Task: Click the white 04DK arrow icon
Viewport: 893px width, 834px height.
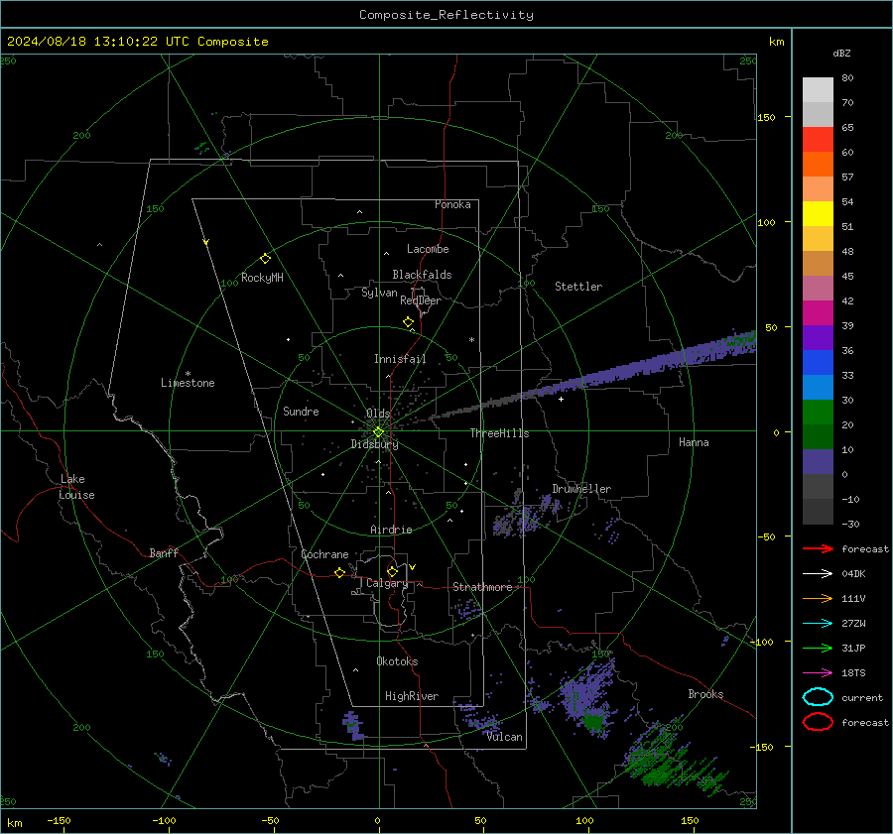Action: coord(818,574)
